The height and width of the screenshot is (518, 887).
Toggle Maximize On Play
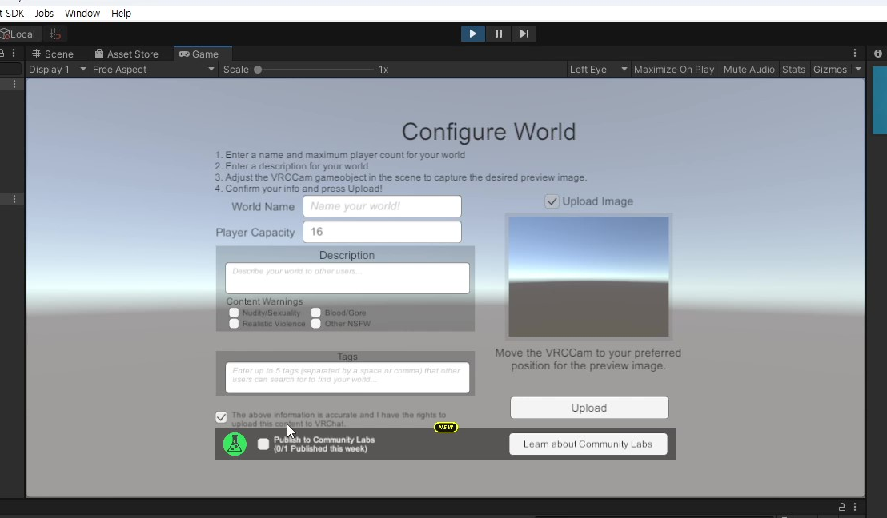pos(674,70)
